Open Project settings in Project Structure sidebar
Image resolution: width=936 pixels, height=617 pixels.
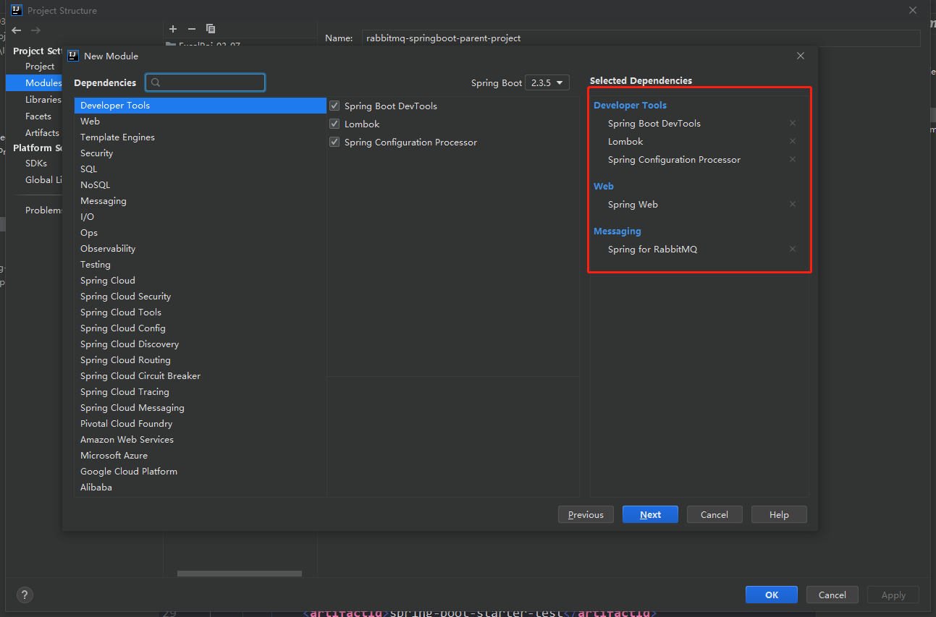pos(40,67)
